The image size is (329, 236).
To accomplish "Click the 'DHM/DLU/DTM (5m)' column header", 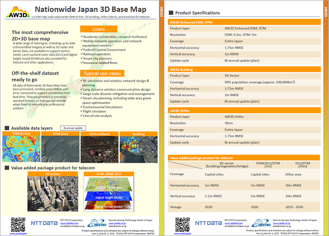I will click(268, 165).
